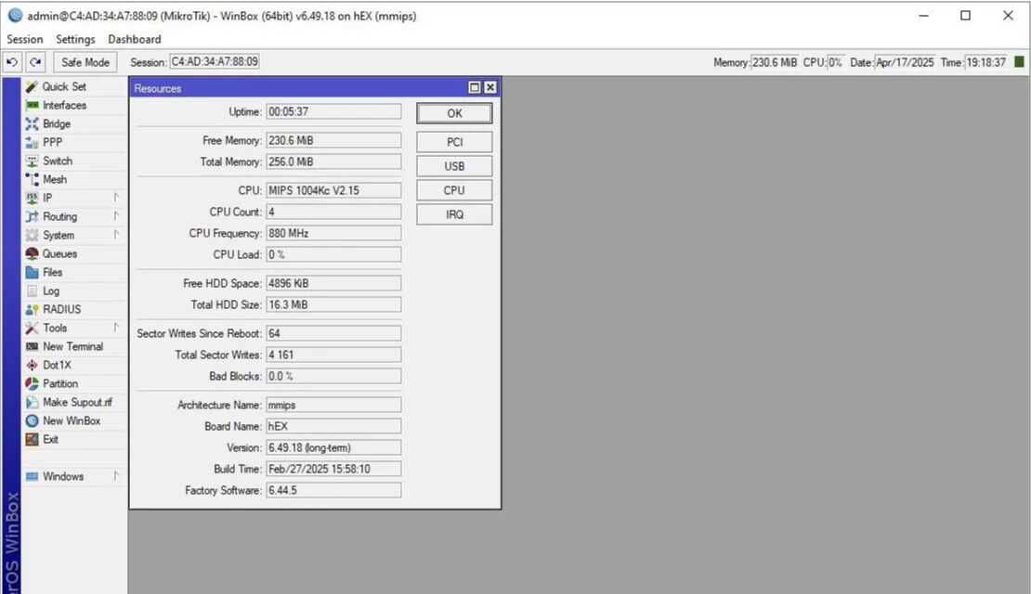
Task: Click the Files folder icon in sidebar
Action: 32,272
